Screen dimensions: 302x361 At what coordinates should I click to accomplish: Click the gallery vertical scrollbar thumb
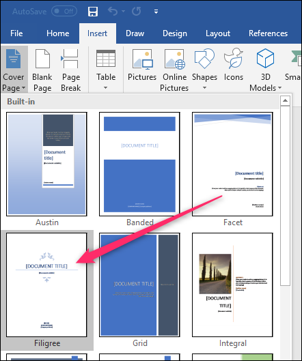[285, 196]
